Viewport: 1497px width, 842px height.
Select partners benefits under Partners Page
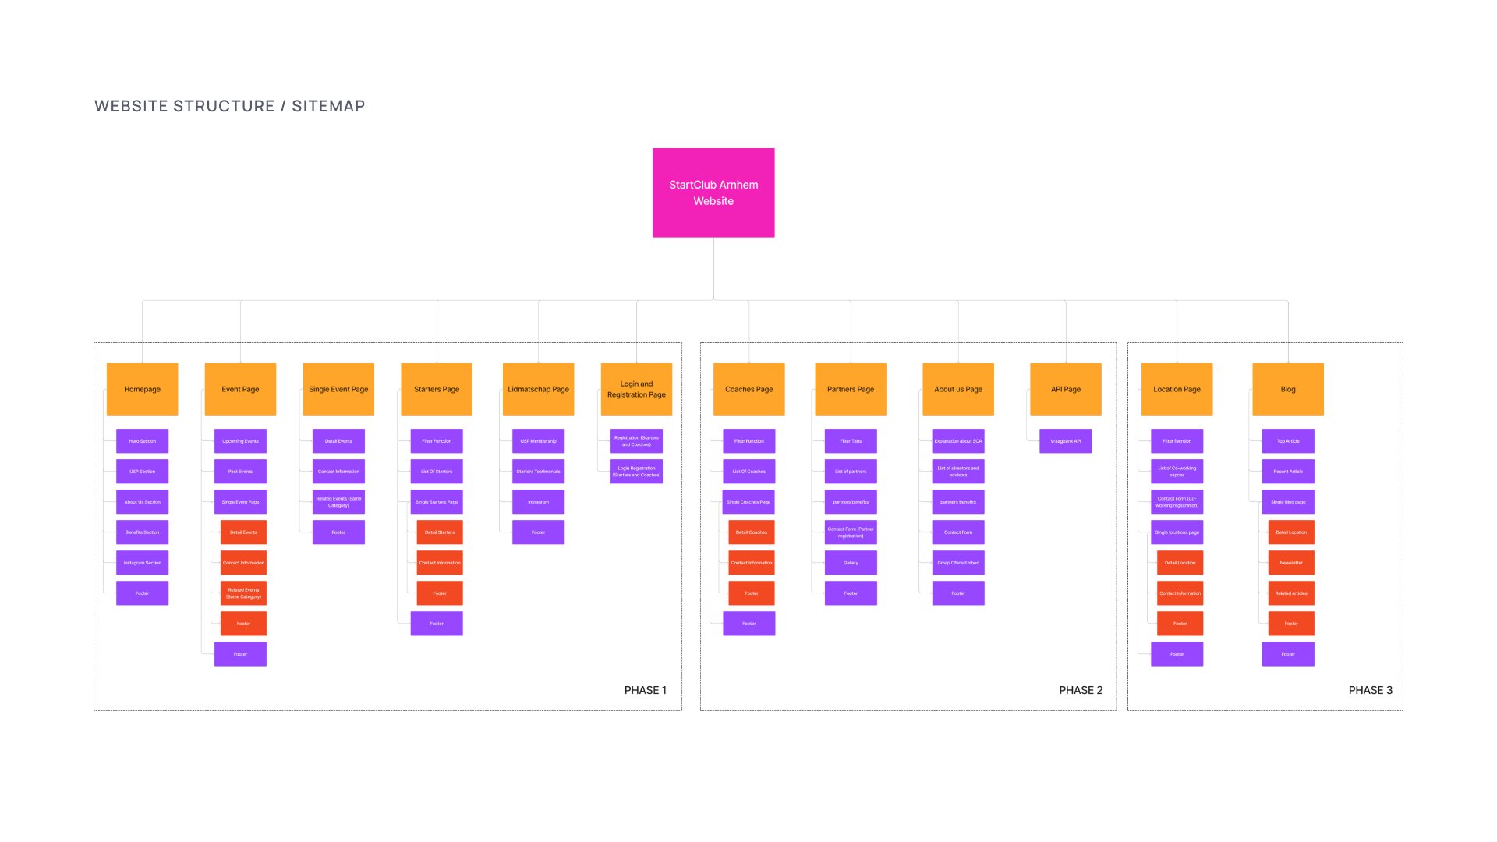(851, 502)
